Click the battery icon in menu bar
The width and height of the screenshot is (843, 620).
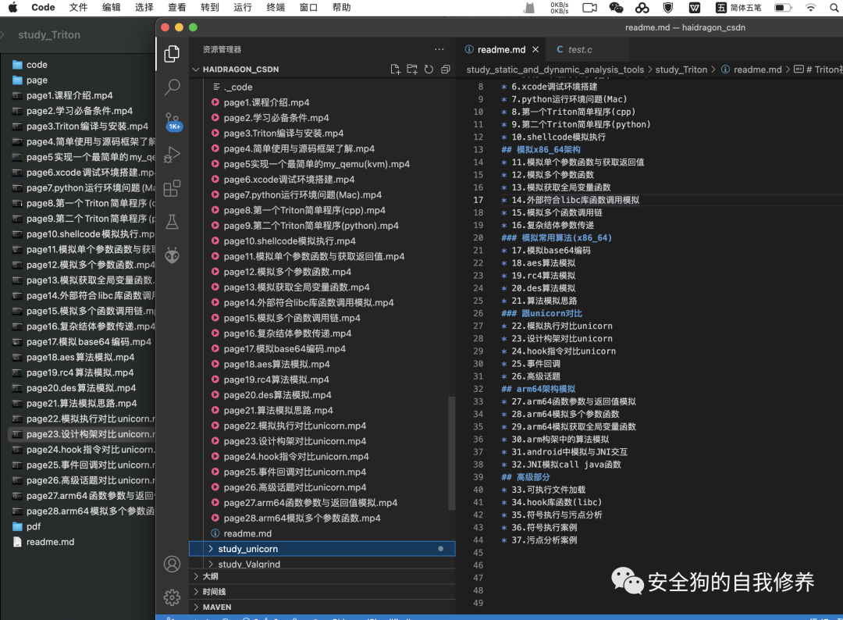tap(784, 8)
